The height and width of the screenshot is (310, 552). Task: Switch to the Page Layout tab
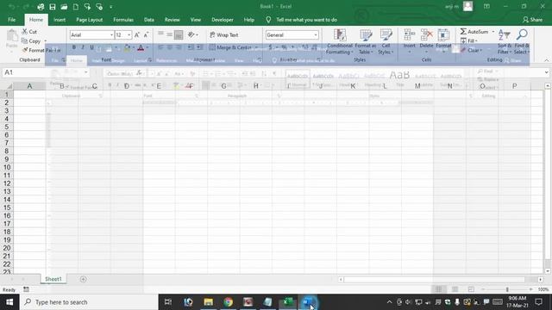pos(90,20)
